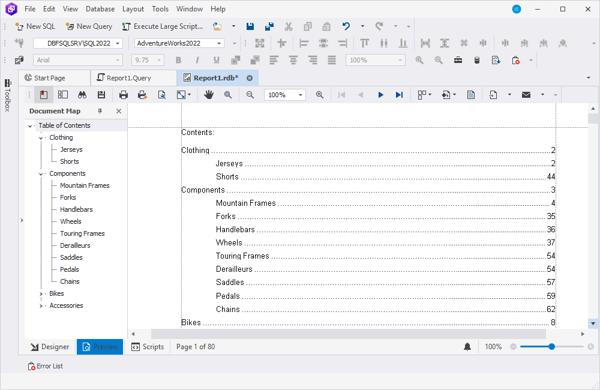Click the notification bell icon
This screenshot has width=600, height=390.
(467, 347)
